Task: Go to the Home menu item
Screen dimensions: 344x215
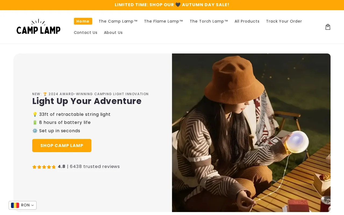Action: point(83,21)
